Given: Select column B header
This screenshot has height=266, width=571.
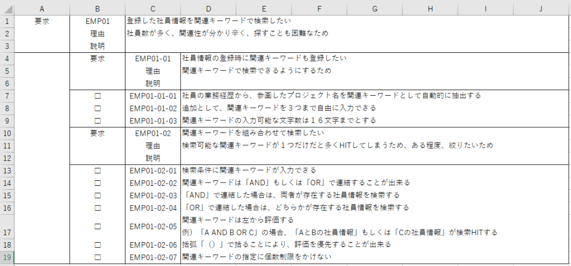Looking at the screenshot, I should click(97, 8).
